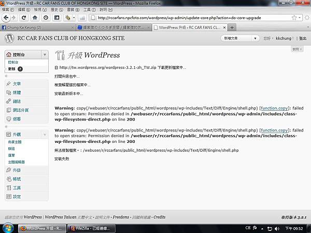The width and height of the screenshot is (311, 233).
Task: Collapse the 外觀 menu with its arrow
Action: [45, 135]
